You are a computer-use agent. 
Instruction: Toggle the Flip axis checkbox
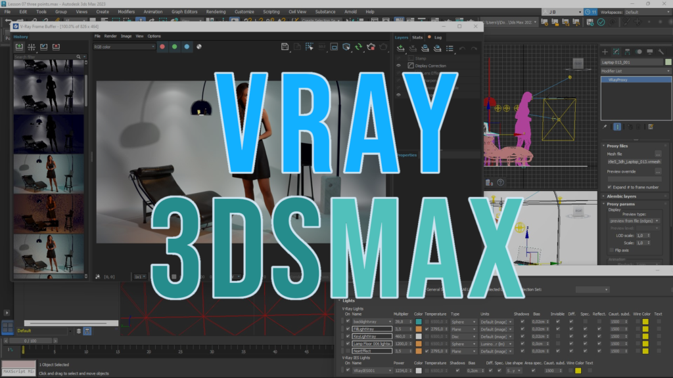(612, 250)
